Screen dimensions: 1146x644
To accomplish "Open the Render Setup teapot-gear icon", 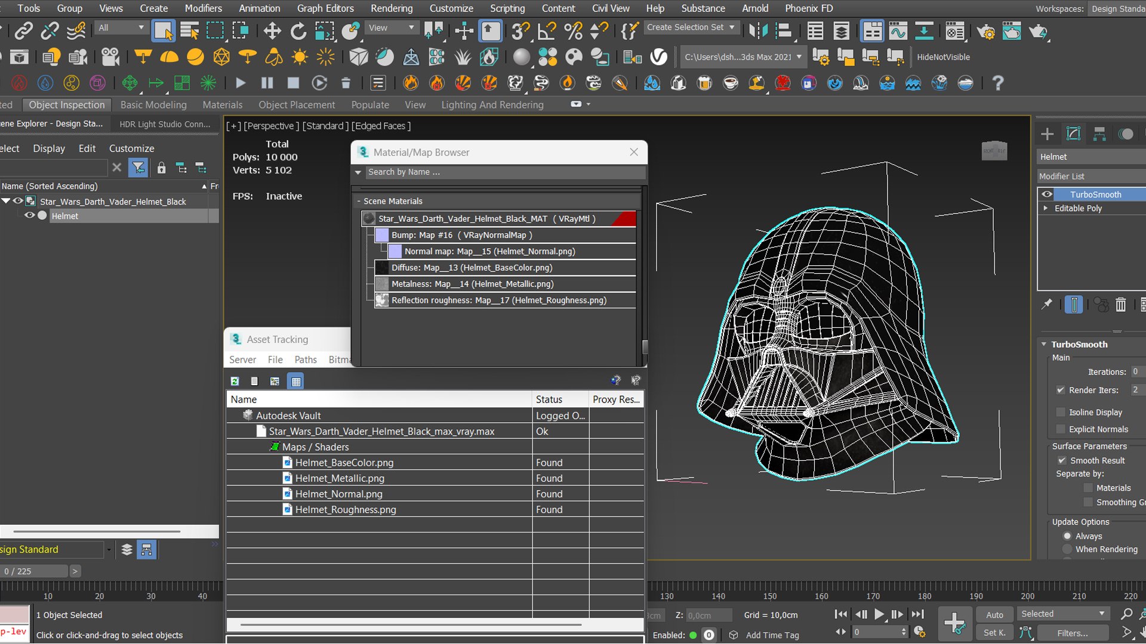I will point(985,30).
